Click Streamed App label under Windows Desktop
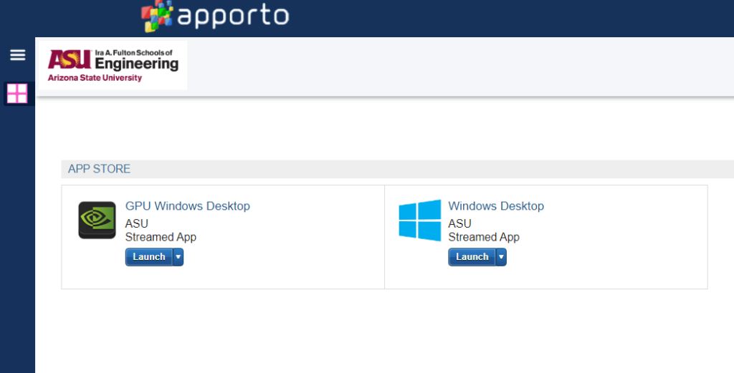Image resolution: width=734 pixels, height=373 pixels. (484, 237)
